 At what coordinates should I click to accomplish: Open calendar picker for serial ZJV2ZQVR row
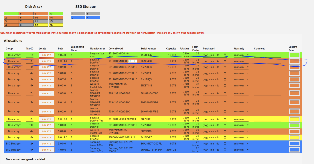225,125
